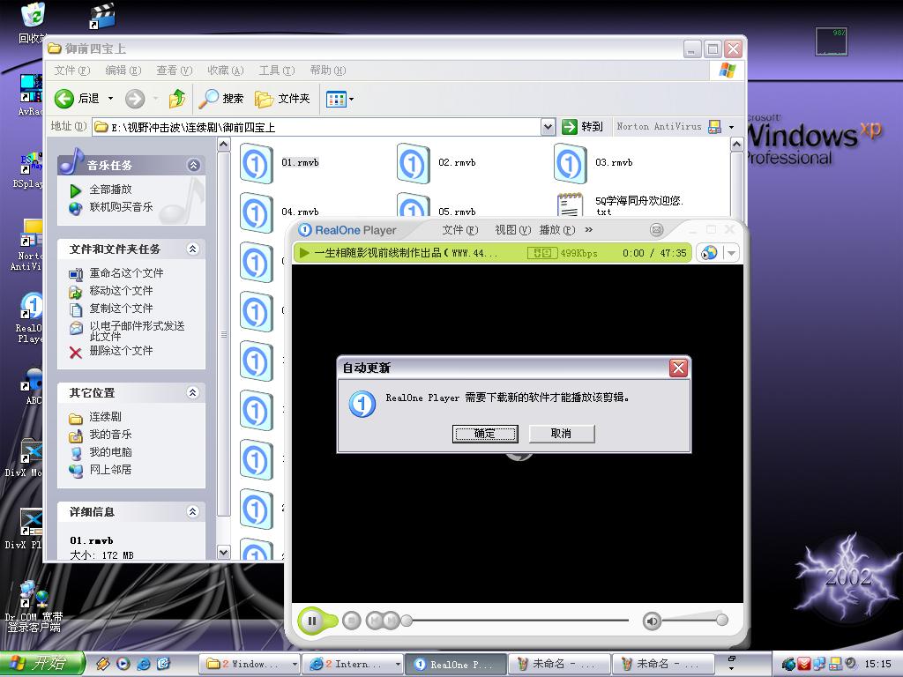Viewport: 903px width, 677px height.
Task: Click the Start (开始) button
Action: pyautogui.click(x=42, y=664)
